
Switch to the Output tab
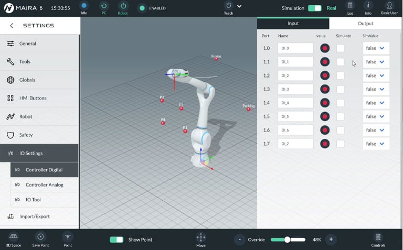(x=366, y=24)
